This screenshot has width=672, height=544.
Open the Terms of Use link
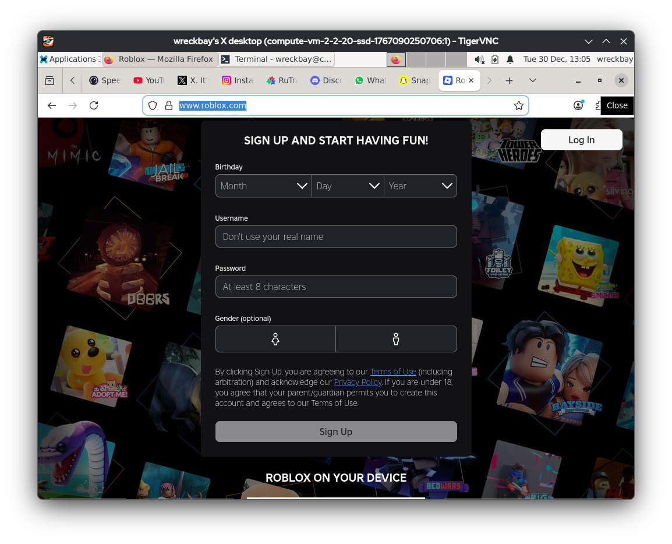coord(393,372)
